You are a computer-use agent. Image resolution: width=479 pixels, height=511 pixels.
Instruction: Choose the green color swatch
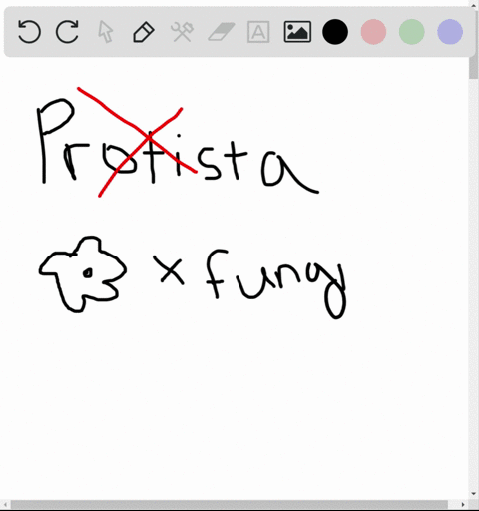point(412,32)
